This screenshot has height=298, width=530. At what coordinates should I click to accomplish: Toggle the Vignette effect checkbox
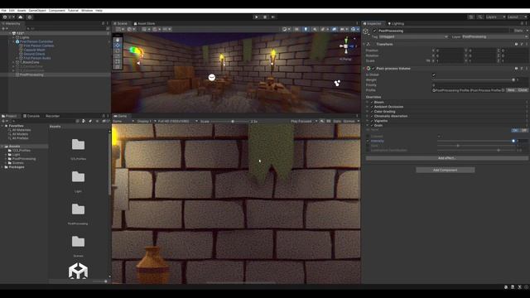click(x=372, y=121)
